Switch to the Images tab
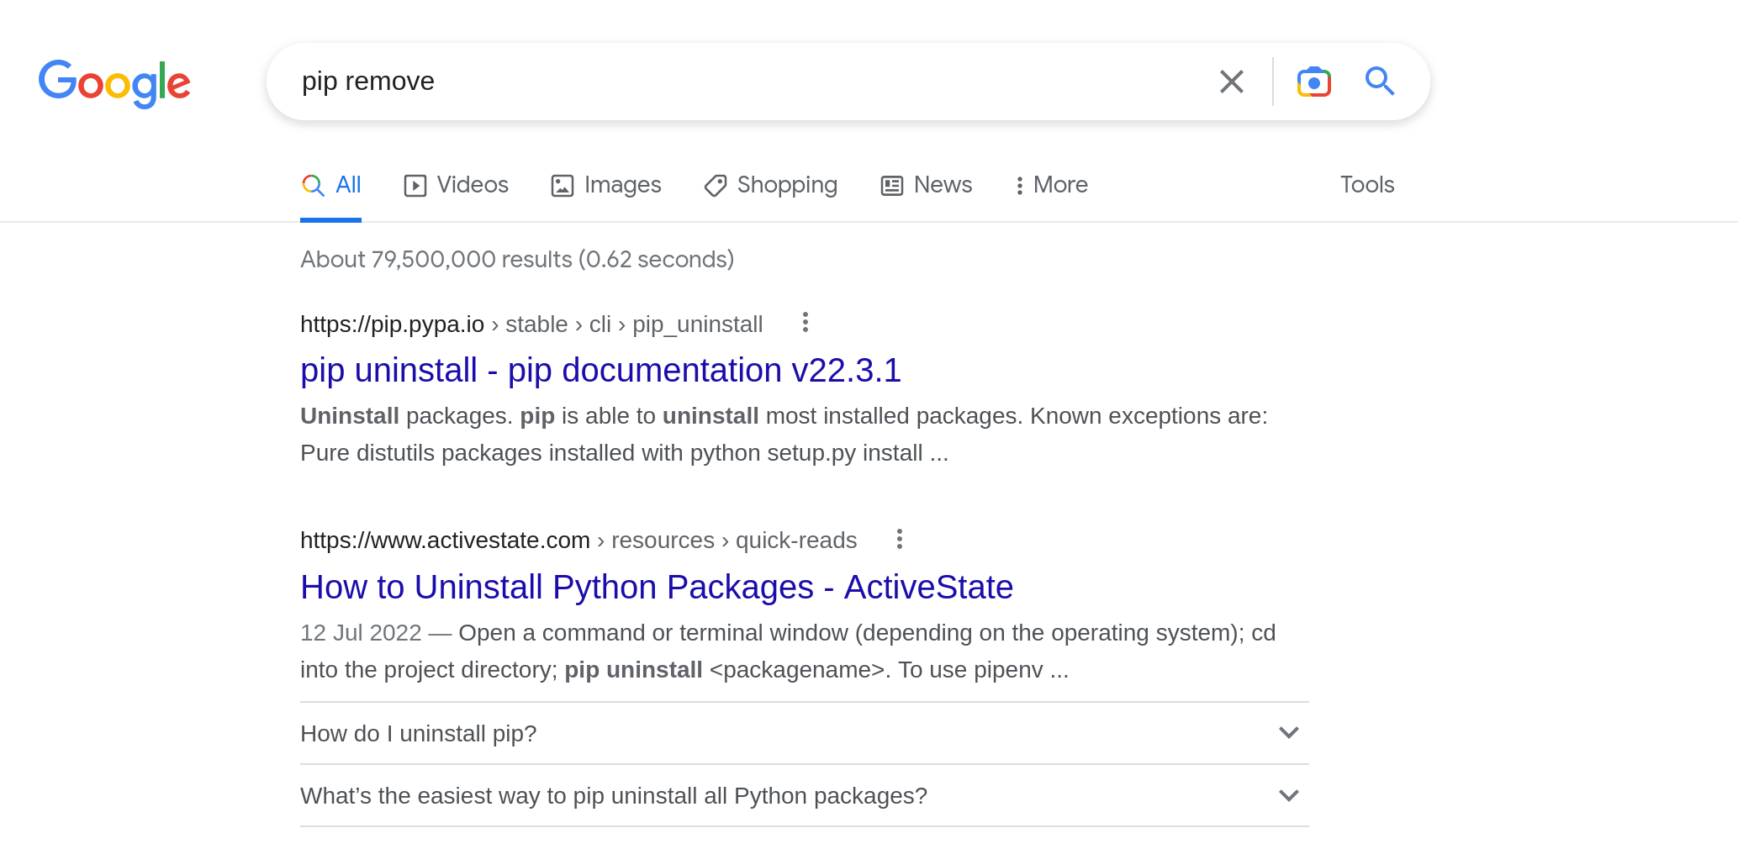Viewport: 1738px width, 865px height. click(606, 185)
